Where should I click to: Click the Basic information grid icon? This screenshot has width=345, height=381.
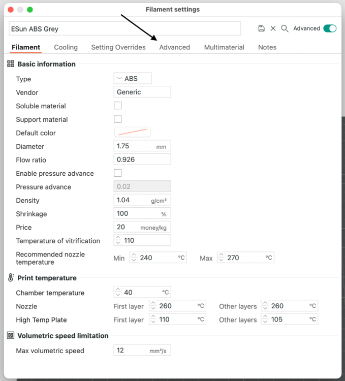pos(11,64)
